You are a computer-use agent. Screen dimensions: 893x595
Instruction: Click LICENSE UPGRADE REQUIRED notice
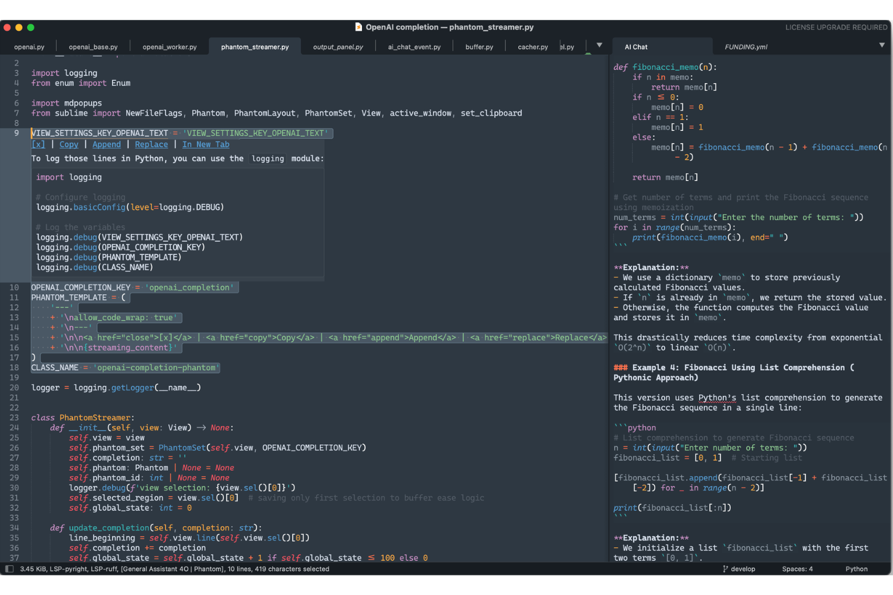tap(836, 27)
